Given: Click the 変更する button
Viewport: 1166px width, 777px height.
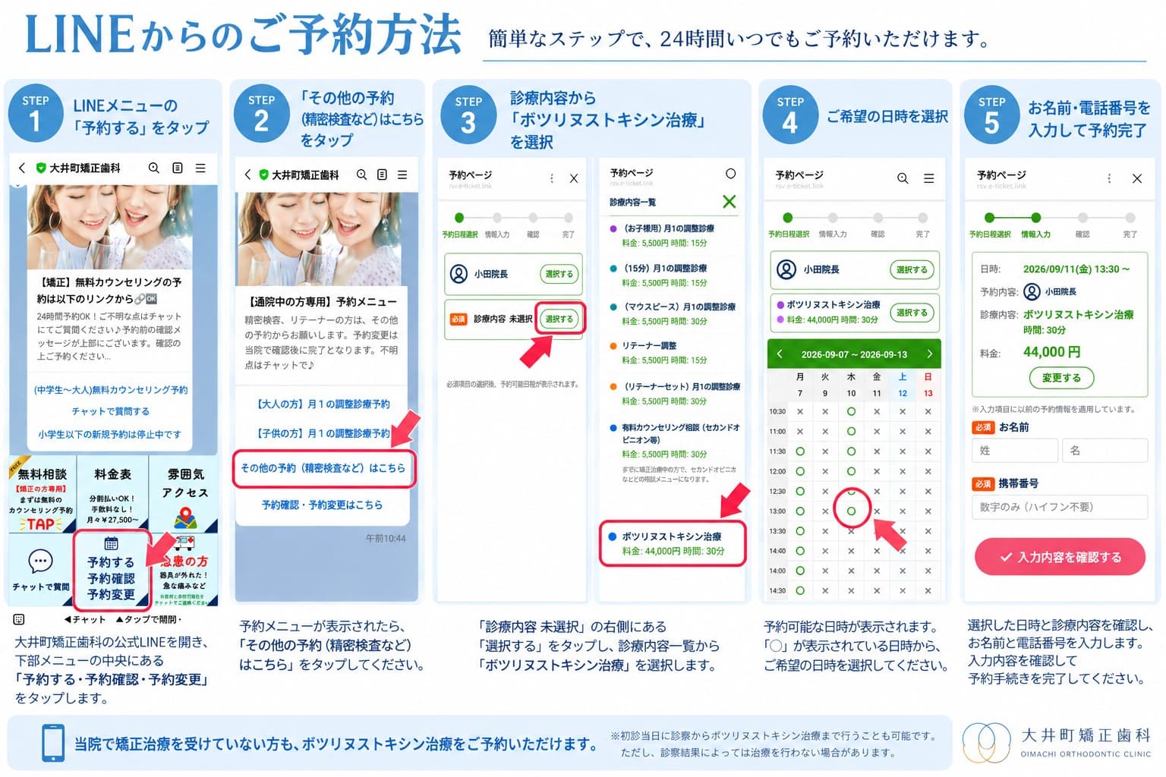Looking at the screenshot, I should point(1061,378).
